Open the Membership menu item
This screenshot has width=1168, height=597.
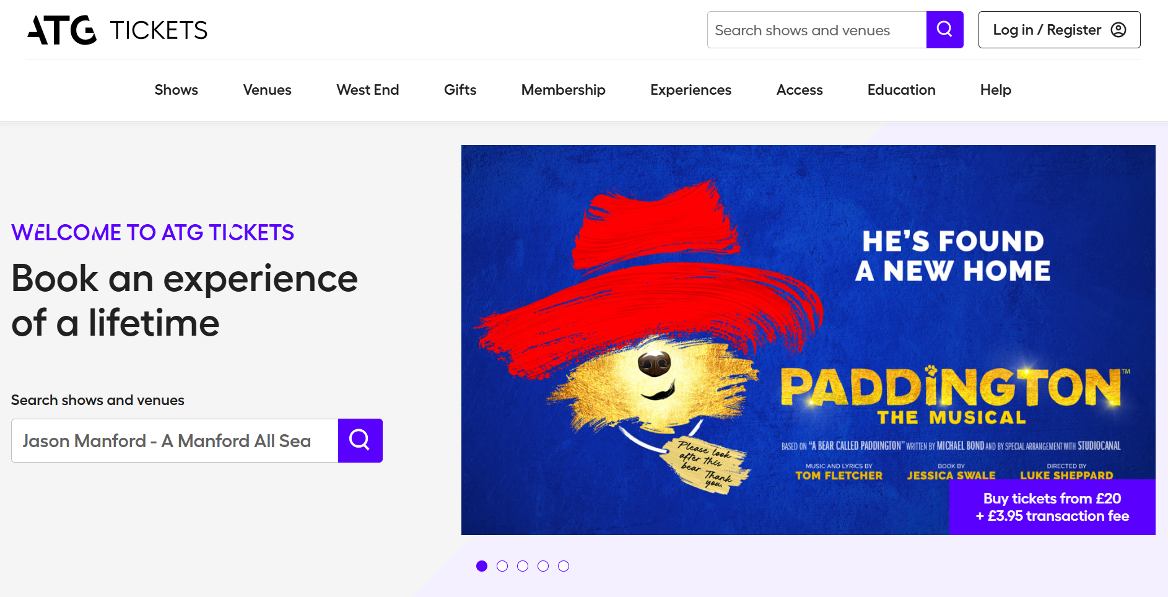tap(564, 90)
